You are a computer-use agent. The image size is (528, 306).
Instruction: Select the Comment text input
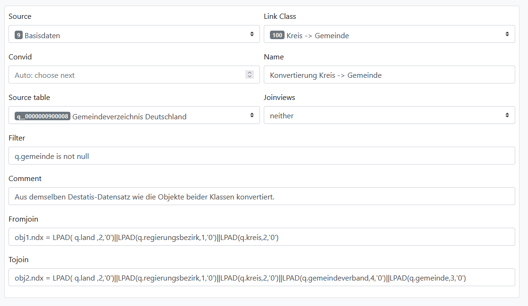pyautogui.click(x=261, y=197)
